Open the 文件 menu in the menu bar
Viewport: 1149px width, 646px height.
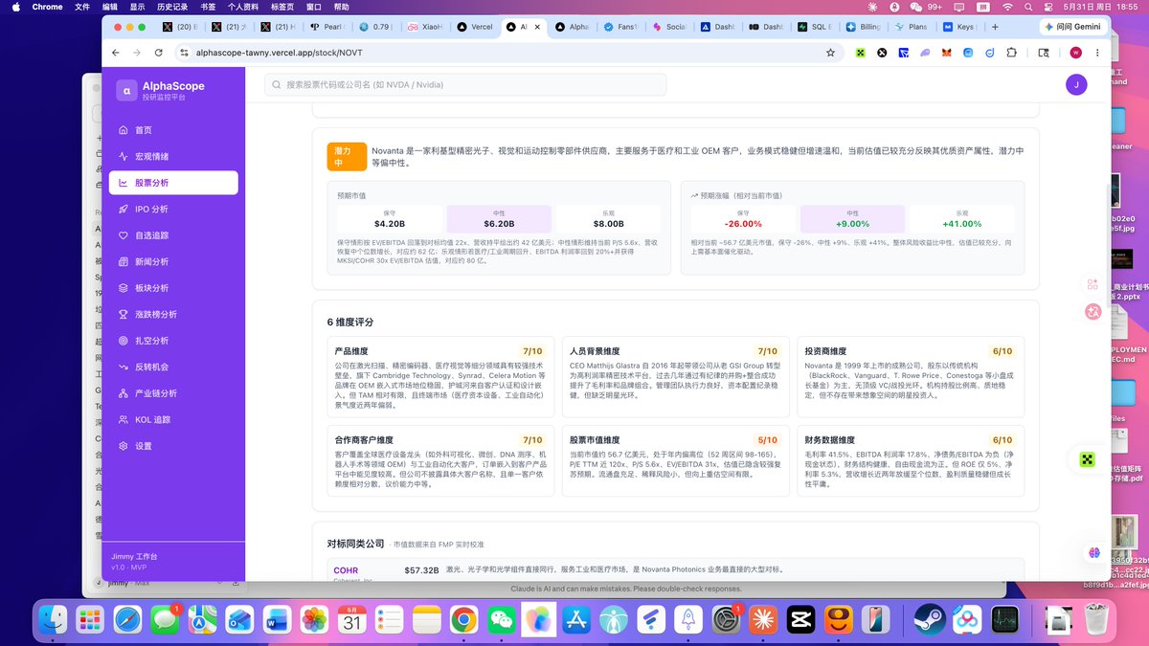82,7
